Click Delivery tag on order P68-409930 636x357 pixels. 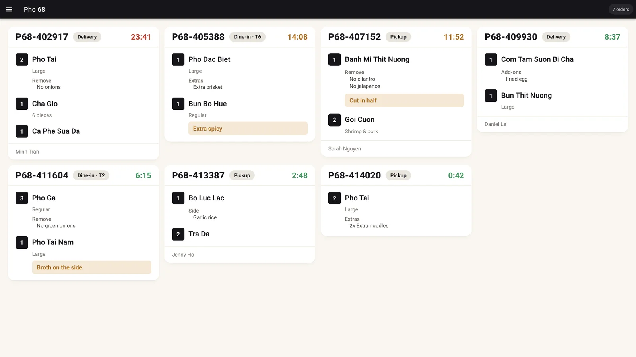pos(556,37)
